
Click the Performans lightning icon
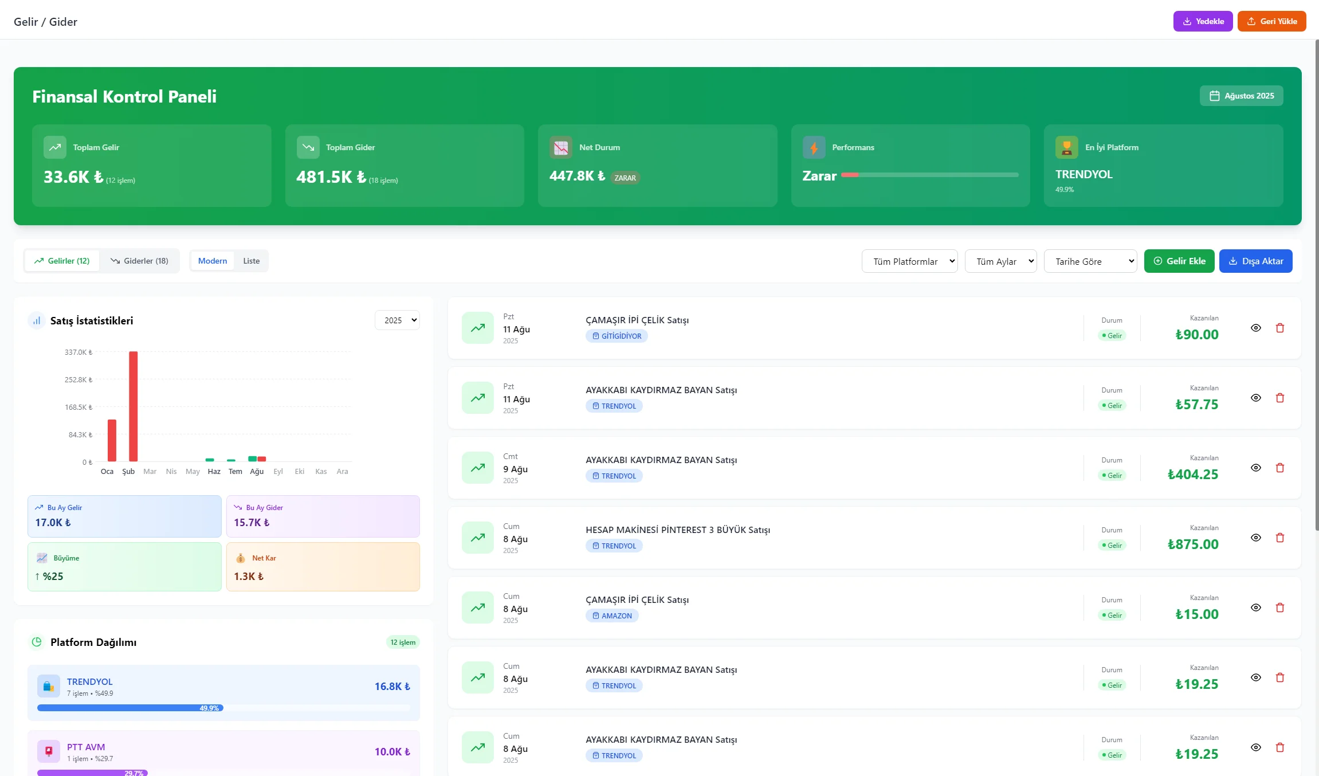(814, 147)
